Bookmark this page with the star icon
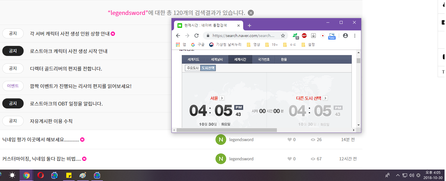The height and width of the screenshot is (181, 446). pos(283,36)
